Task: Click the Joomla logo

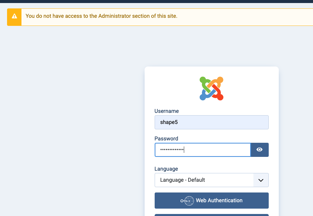Action: pos(211,88)
